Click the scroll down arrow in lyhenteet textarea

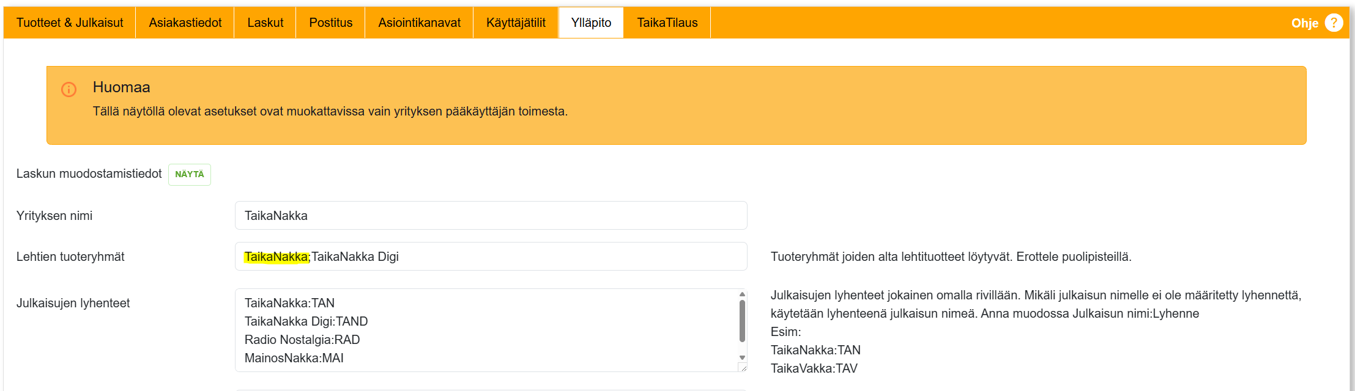coord(742,358)
